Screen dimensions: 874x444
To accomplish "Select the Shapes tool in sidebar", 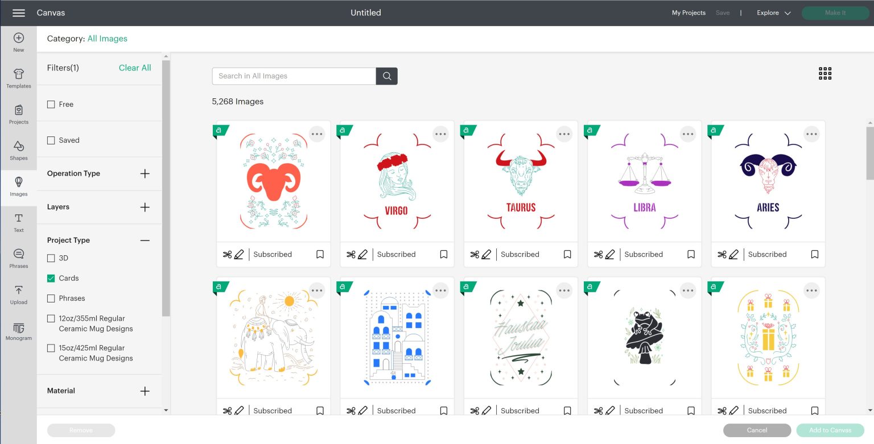I will [x=18, y=151].
